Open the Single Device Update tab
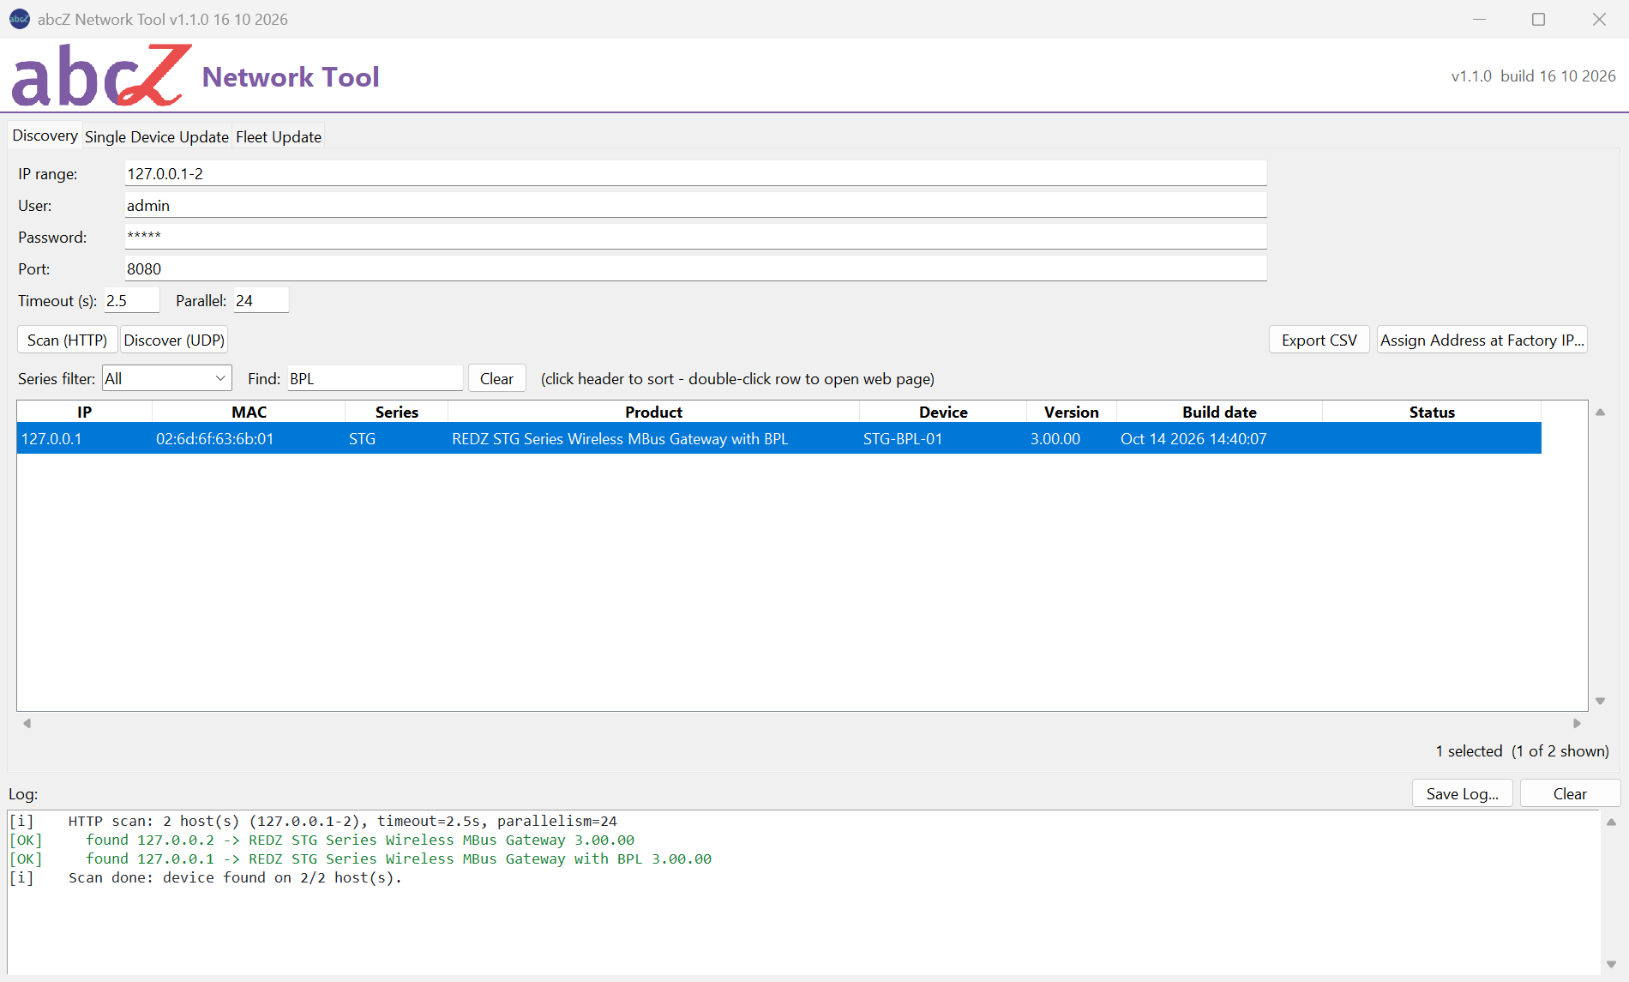The height and width of the screenshot is (982, 1629). 157,136
